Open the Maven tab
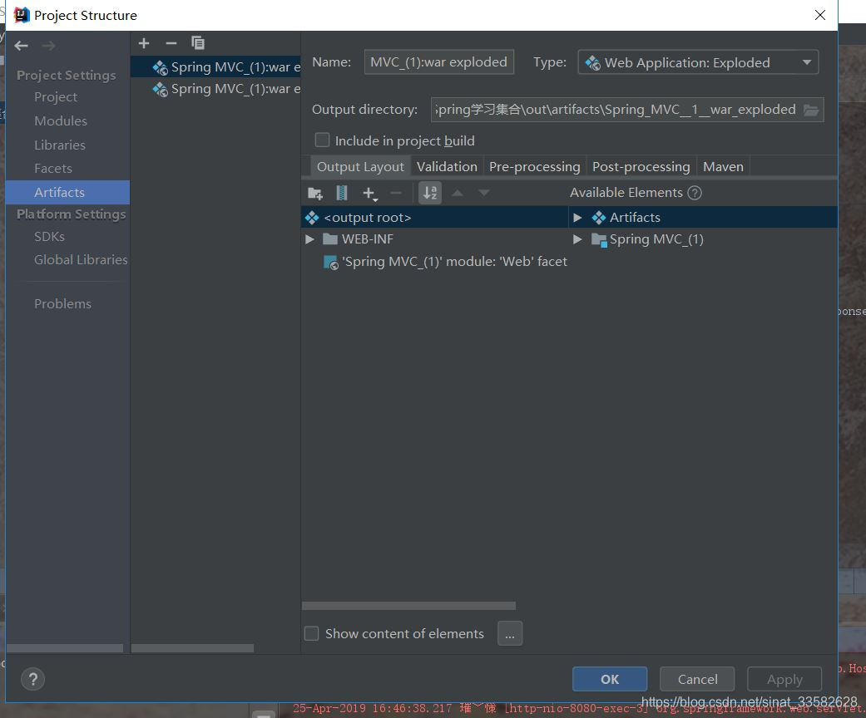866x718 pixels. (x=723, y=167)
